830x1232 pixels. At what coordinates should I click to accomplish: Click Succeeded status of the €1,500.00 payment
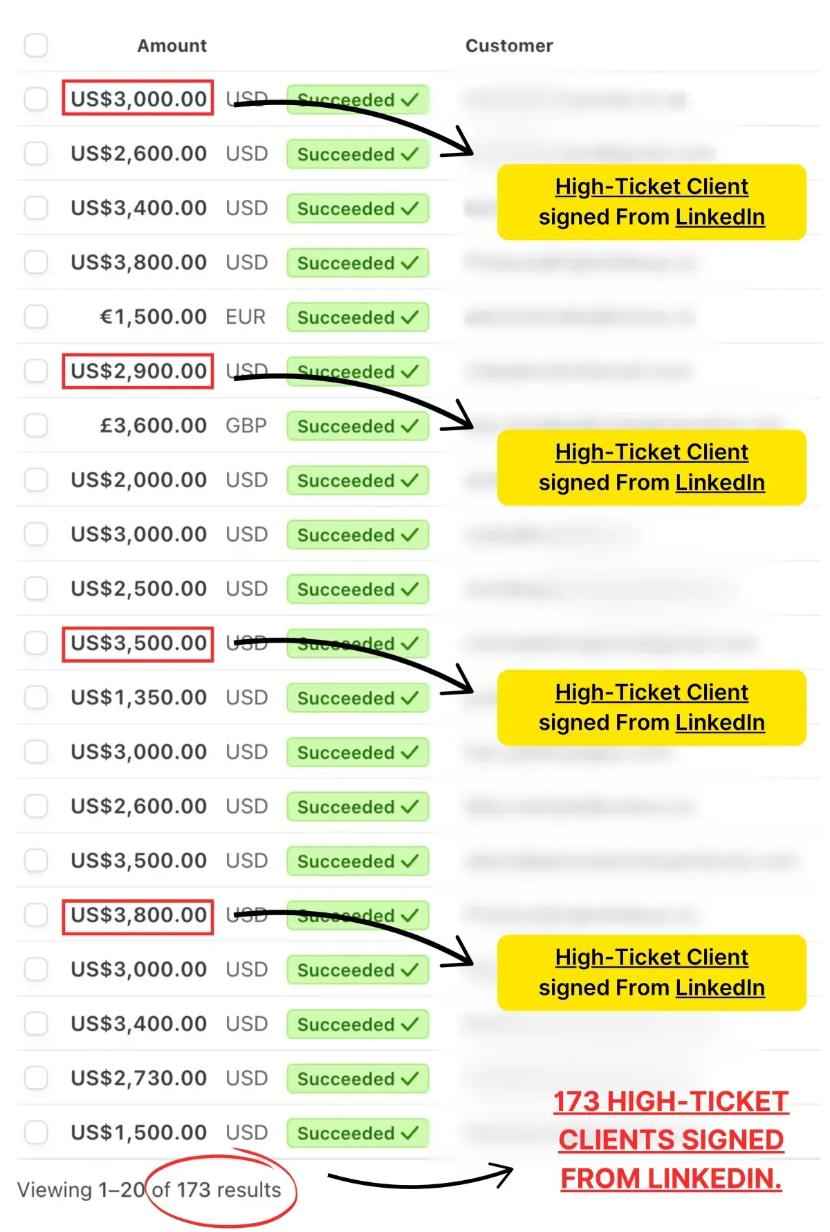tap(358, 317)
